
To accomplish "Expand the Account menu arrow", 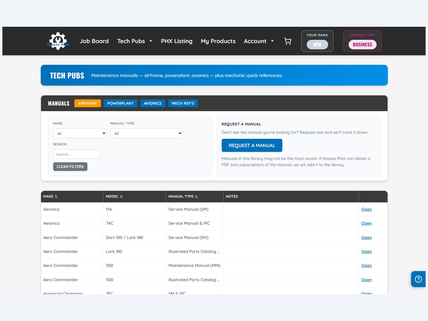I will coord(272,41).
